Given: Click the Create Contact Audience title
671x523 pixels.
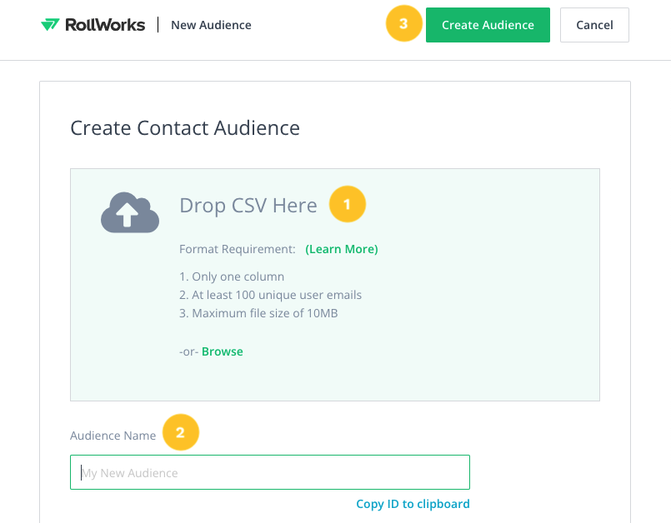Looking at the screenshot, I should 185,128.
